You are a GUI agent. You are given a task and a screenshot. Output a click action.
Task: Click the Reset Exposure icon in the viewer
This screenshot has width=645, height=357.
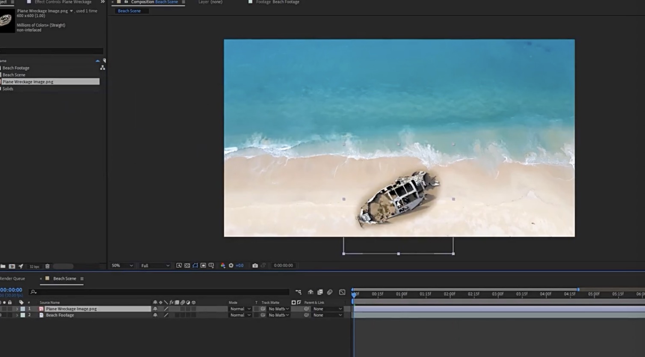tap(231, 265)
